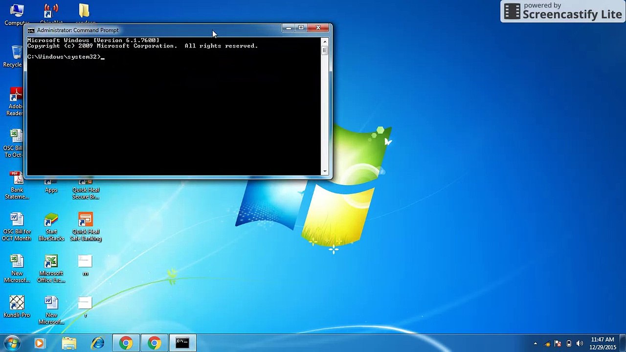The height and width of the screenshot is (352, 626).
Task: Click the Administrator: Command Prompt title text
Action: pyautogui.click(x=78, y=30)
